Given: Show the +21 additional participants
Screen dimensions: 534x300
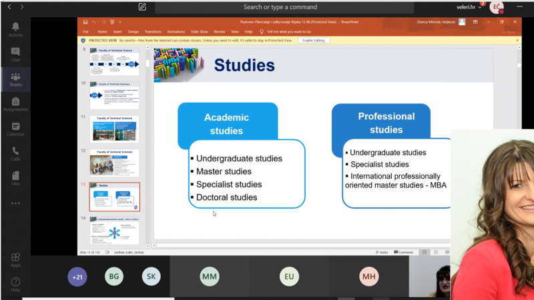Looking at the screenshot, I should (77, 276).
